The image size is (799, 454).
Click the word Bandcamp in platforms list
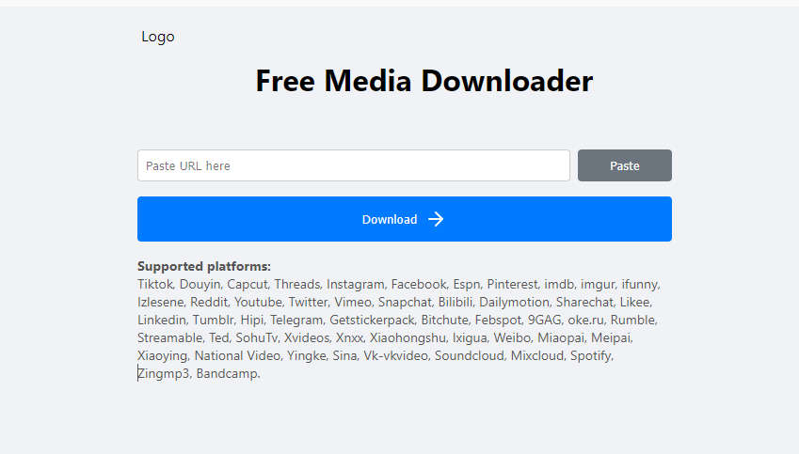(x=226, y=373)
